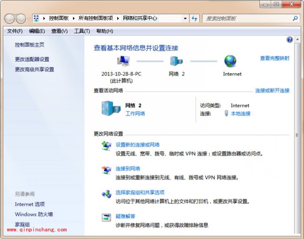Click the 设置新的连接或网络 icon
This screenshot has height=239, width=304.
[106, 146]
